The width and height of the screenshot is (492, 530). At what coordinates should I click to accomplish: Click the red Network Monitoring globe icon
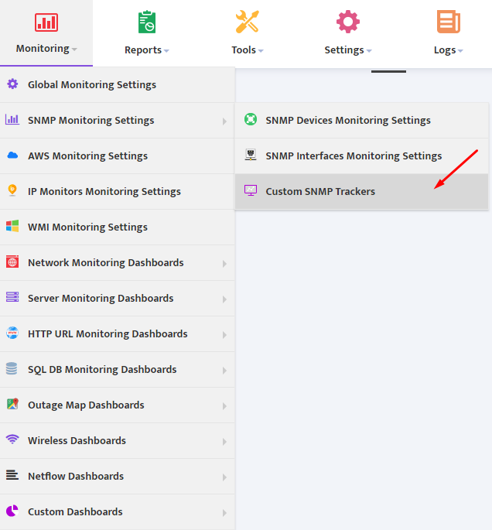12,262
